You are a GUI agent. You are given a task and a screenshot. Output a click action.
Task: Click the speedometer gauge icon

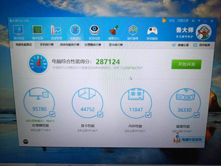pos(38,64)
